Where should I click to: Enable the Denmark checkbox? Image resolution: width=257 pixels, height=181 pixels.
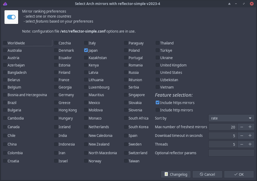point(56,50)
